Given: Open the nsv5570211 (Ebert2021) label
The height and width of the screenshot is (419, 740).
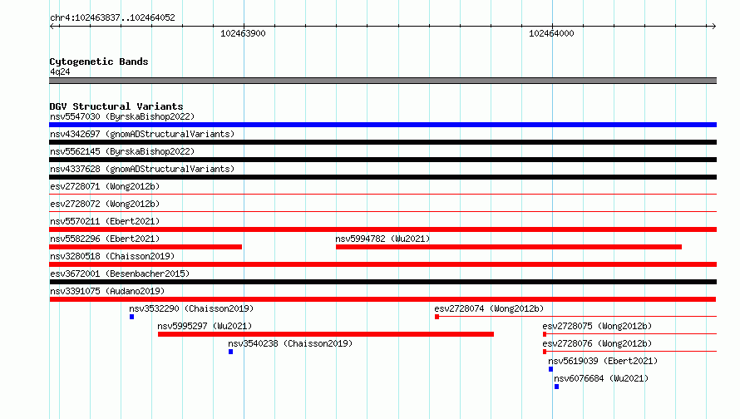Looking at the screenshot, I should [105, 221].
